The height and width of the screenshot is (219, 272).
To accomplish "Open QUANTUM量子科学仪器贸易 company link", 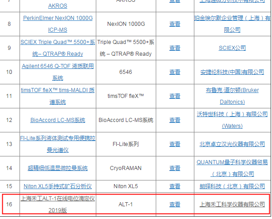I will tap(232, 168).
